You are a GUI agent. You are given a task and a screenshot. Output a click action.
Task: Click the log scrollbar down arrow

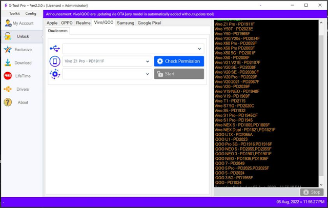click(321, 185)
